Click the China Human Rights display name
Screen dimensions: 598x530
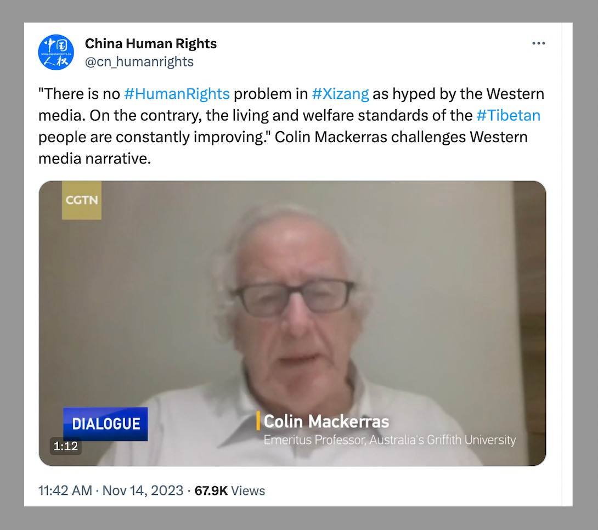151,43
